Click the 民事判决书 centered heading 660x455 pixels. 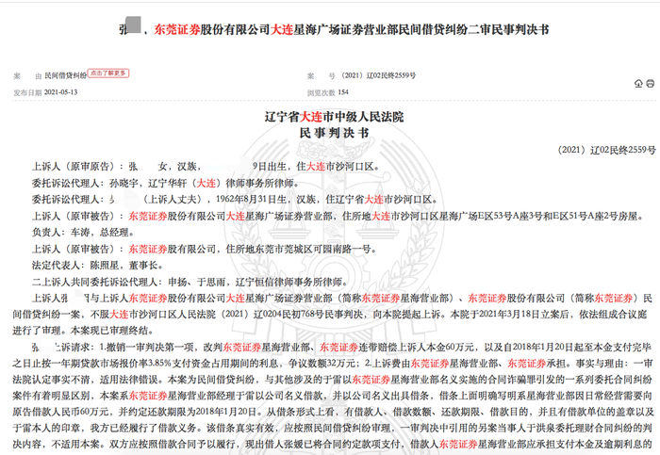[x=334, y=134]
